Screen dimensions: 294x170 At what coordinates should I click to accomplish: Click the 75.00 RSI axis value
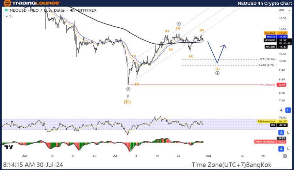coord(283,118)
